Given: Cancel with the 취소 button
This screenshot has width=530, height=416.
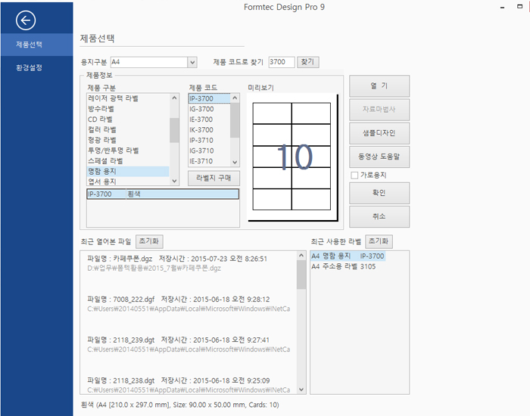Looking at the screenshot, I should (x=379, y=216).
